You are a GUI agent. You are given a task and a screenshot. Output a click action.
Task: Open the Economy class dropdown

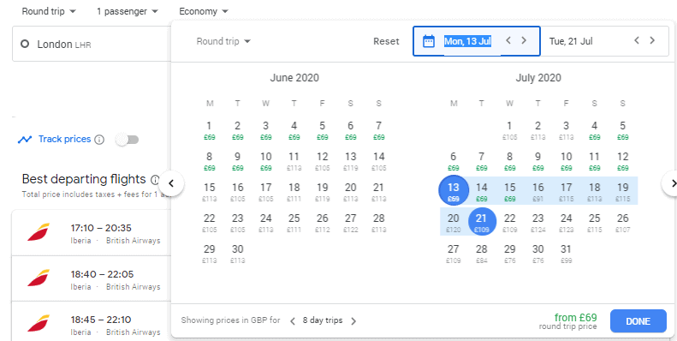(204, 11)
